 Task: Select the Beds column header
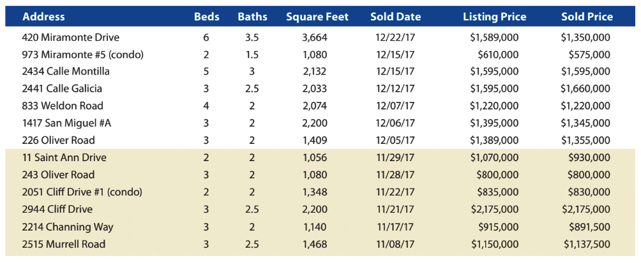click(x=206, y=17)
